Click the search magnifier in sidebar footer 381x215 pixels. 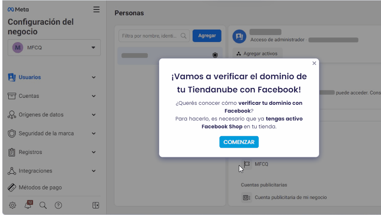coord(43,205)
